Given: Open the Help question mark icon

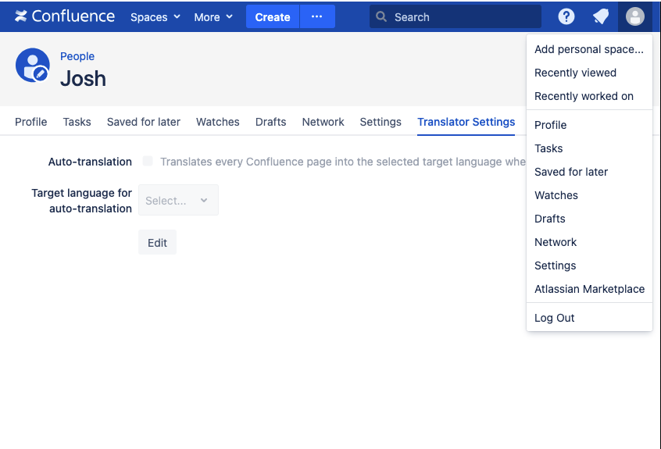Looking at the screenshot, I should point(566,16).
